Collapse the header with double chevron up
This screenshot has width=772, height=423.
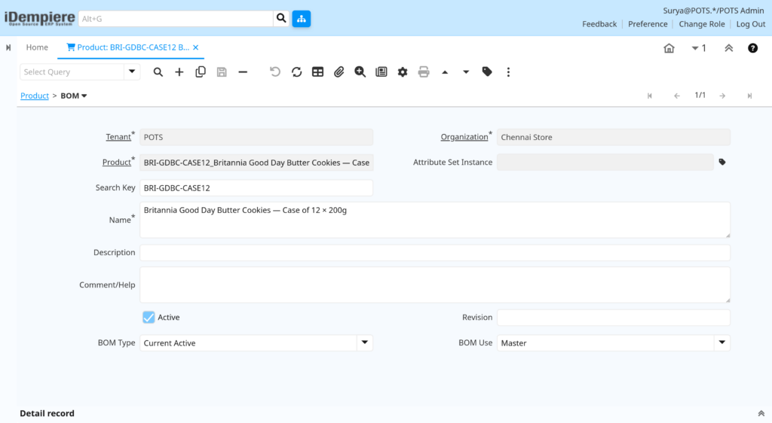729,48
